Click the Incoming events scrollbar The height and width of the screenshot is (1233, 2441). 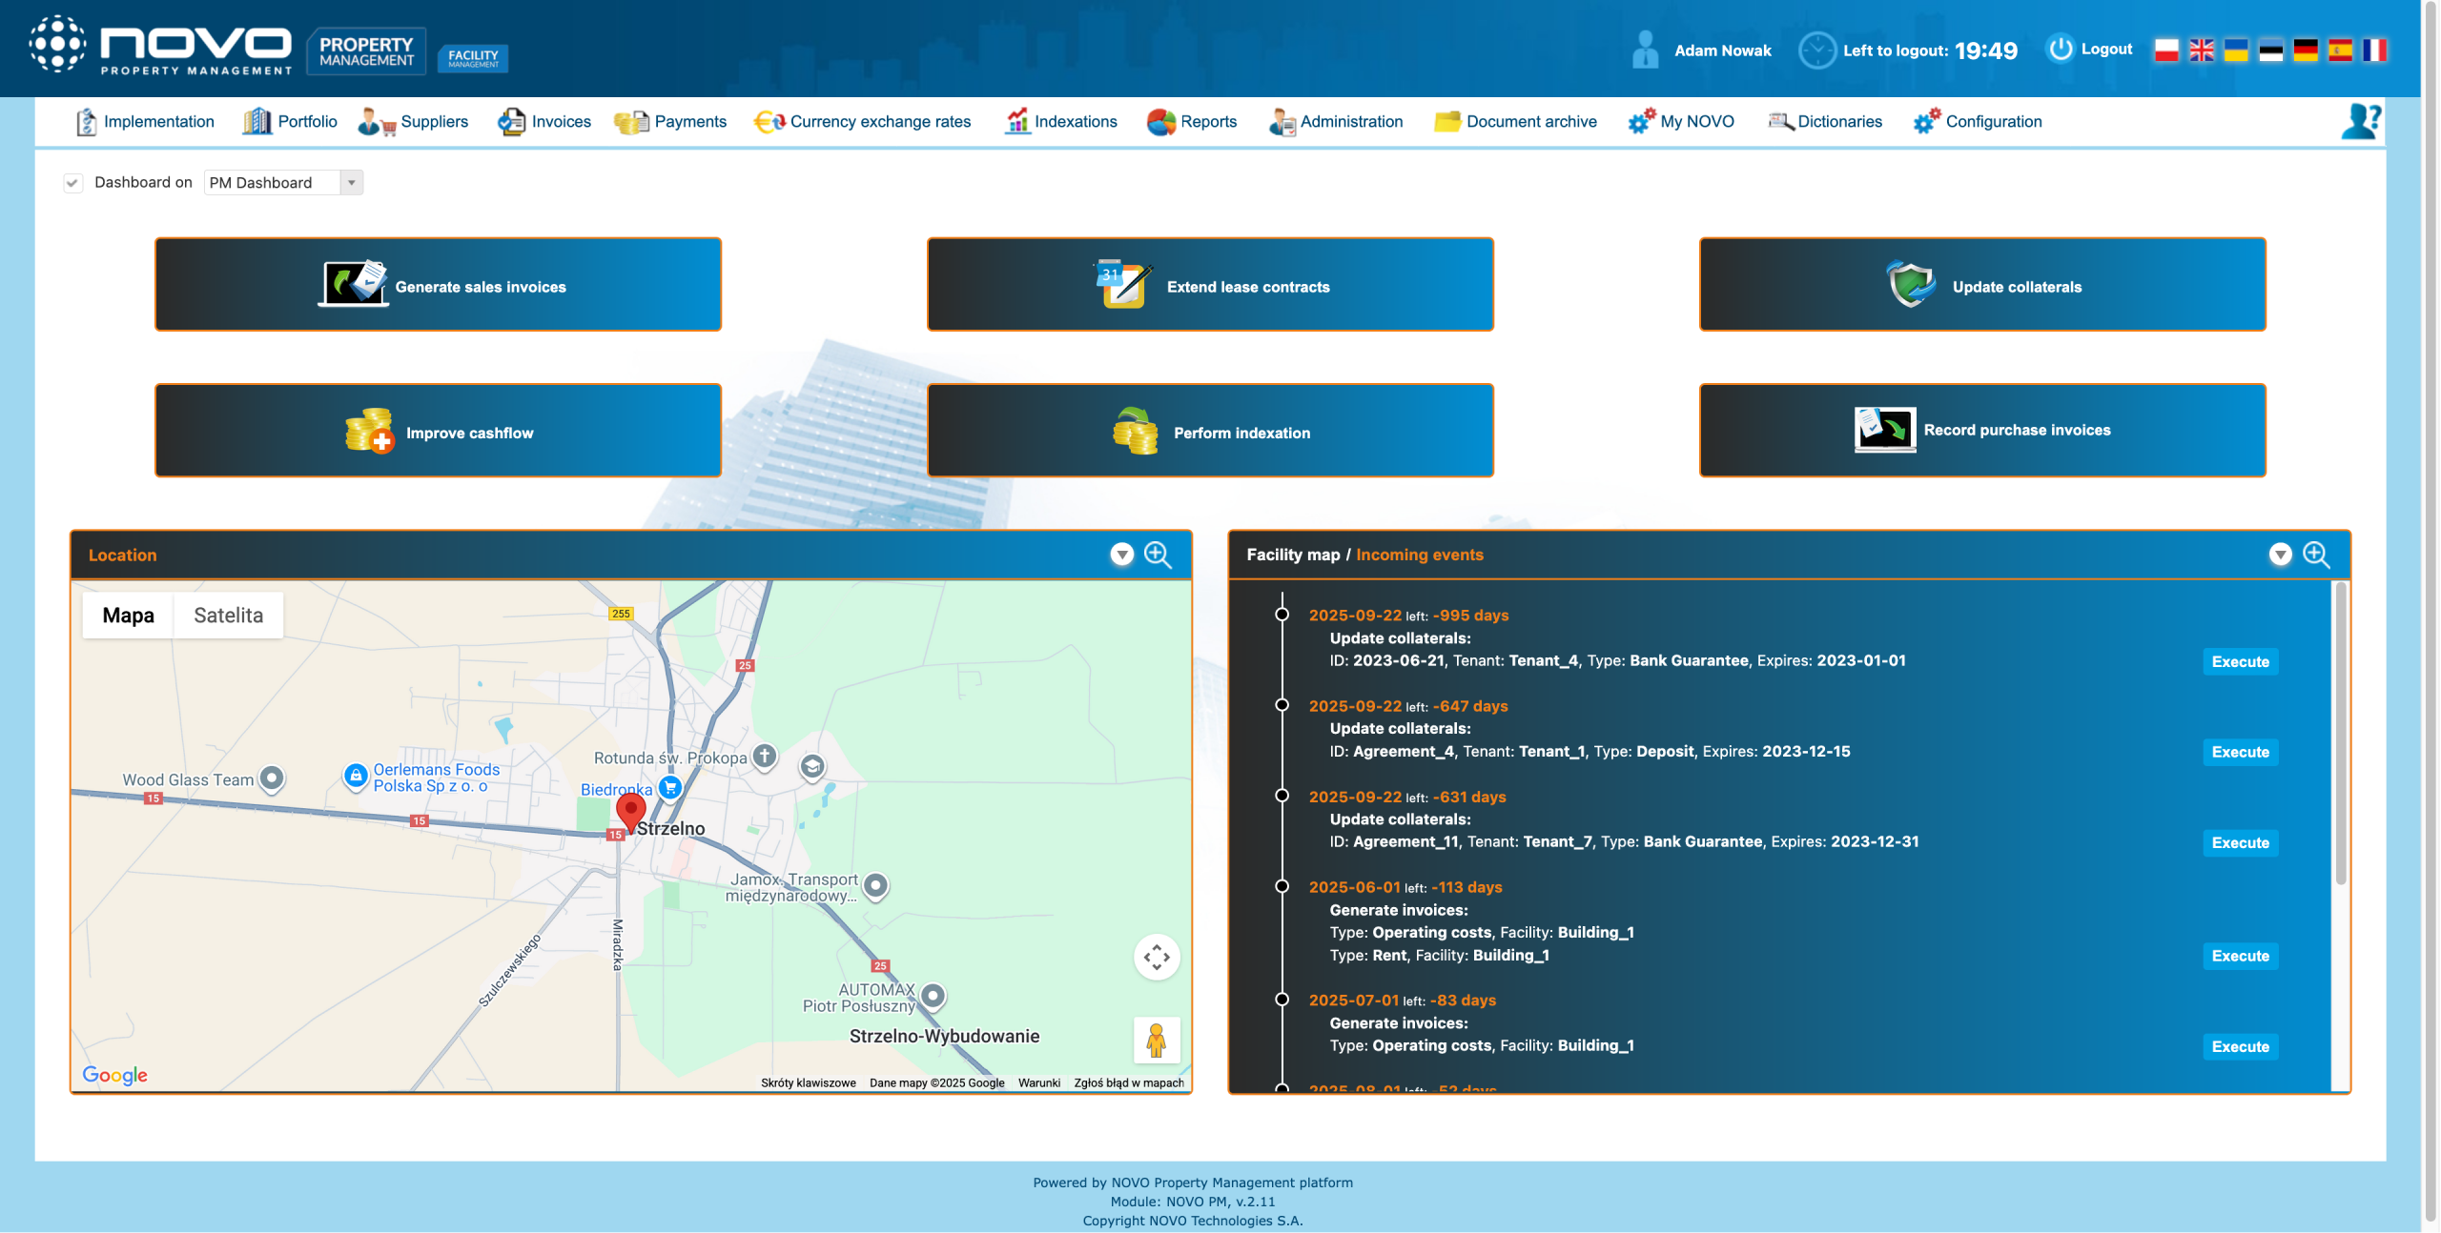click(2340, 734)
